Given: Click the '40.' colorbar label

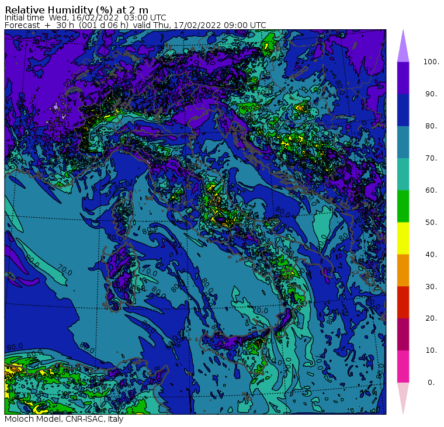Looking at the screenshot, I should click(431, 254).
